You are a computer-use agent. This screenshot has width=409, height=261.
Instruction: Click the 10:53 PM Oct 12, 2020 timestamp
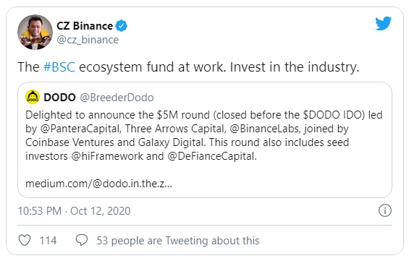coord(74,210)
